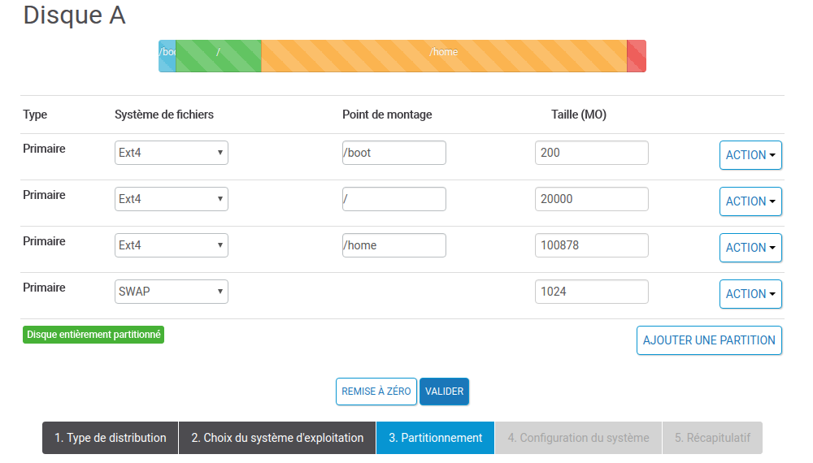Expand filesystem select for the /home row
Viewport: 813px width, 463px height.
point(172,245)
